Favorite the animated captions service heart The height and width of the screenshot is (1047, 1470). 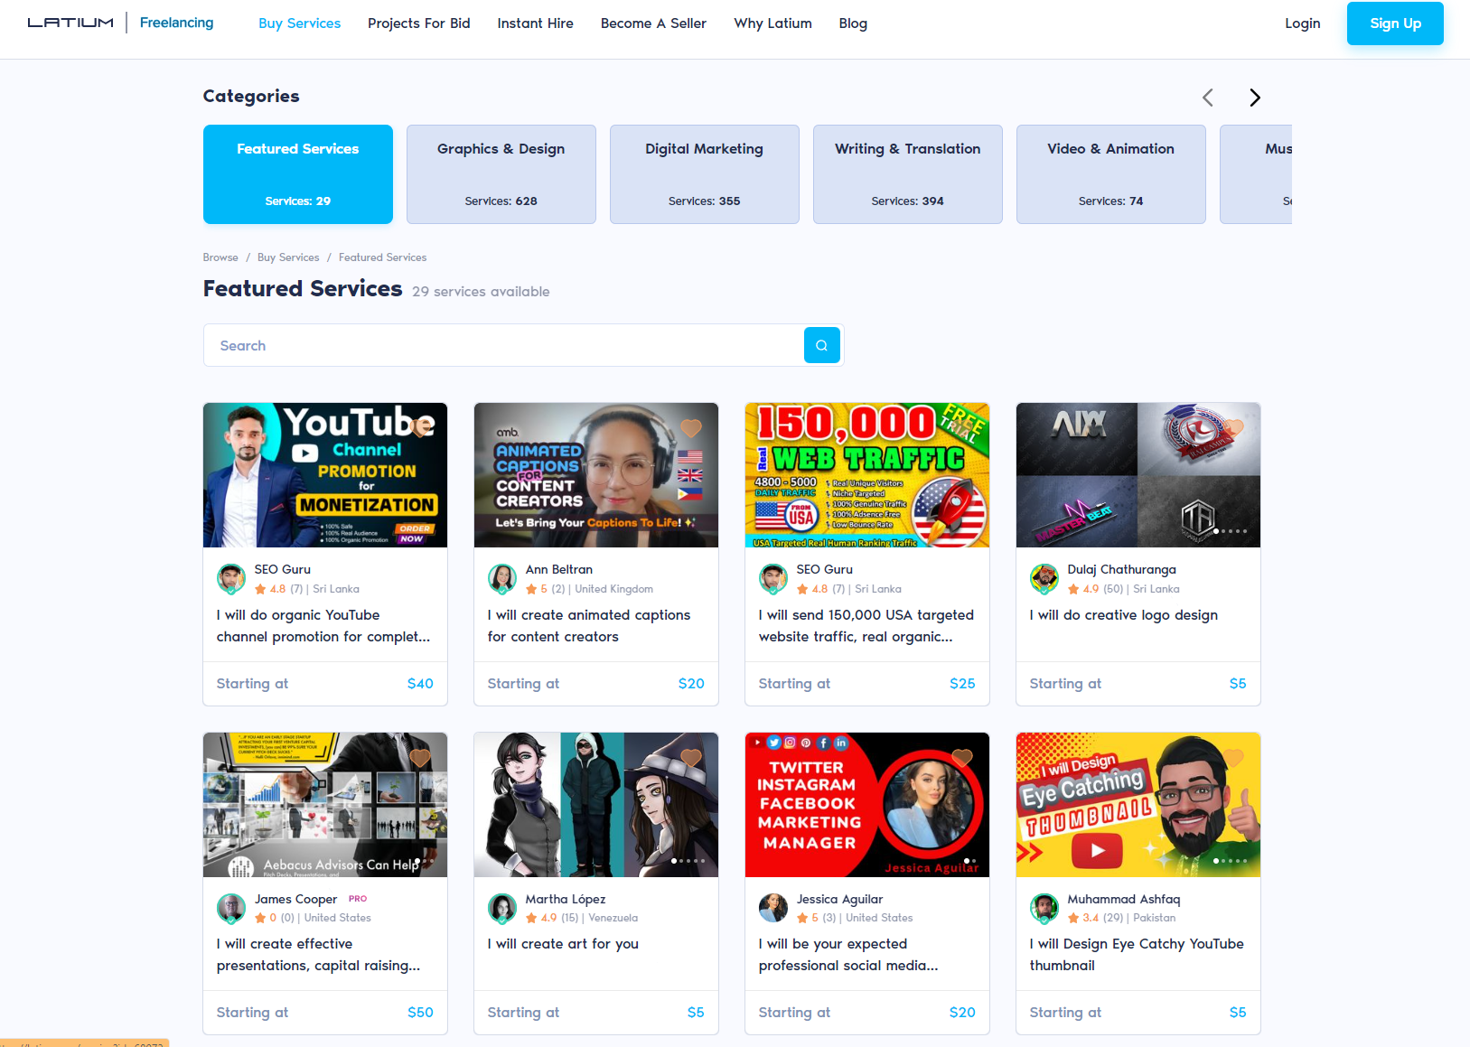click(691, 427)
